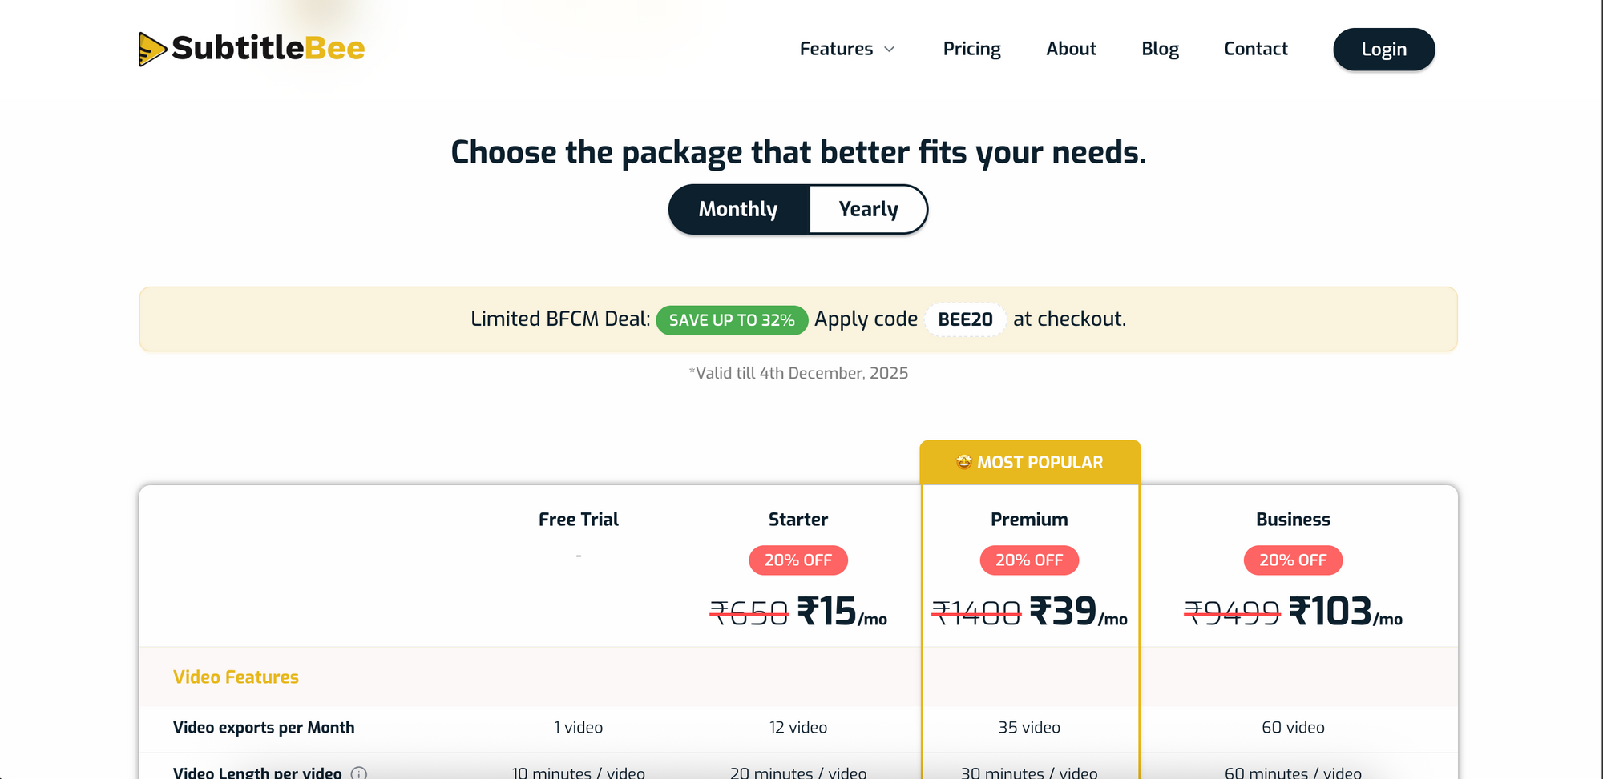1603x779 pixels.
Task: Switch billing to Monthly
Action: (x=738, y=210)
